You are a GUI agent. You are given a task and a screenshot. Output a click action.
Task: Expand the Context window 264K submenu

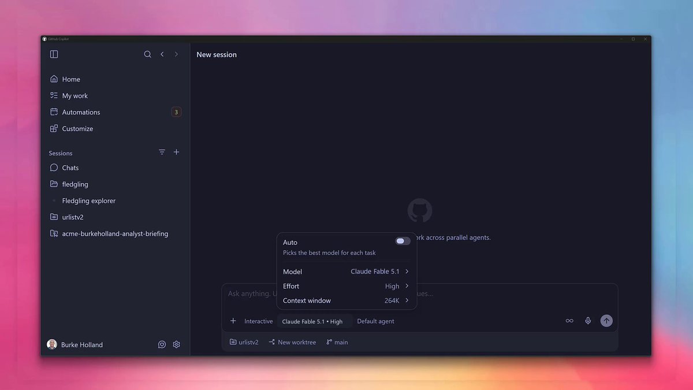click(346, 300)
